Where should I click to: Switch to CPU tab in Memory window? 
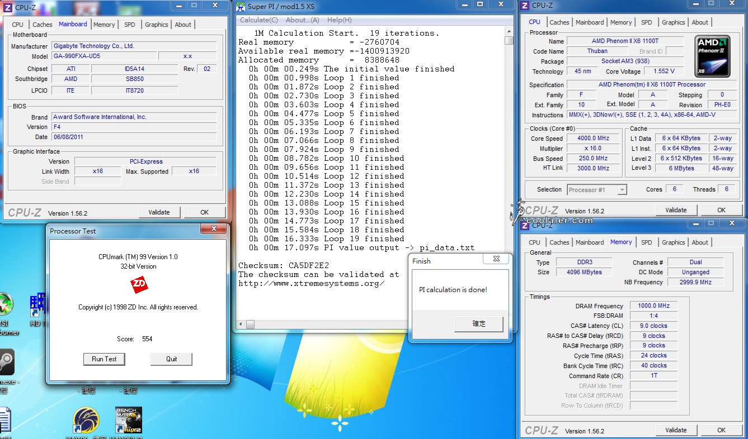tap(535, 242)
